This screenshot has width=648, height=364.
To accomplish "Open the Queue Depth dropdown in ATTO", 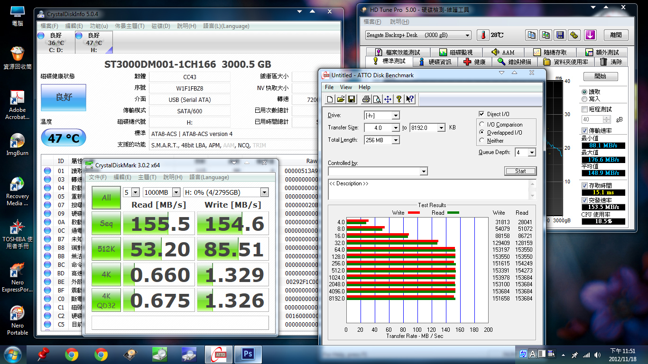I will 532,153.
